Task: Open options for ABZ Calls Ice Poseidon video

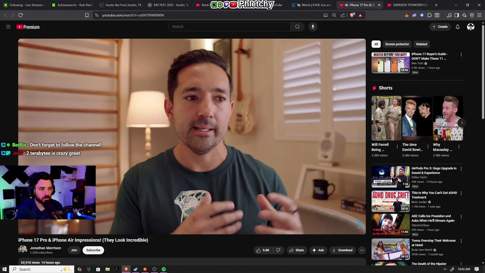Action: [x=461, y=217]
